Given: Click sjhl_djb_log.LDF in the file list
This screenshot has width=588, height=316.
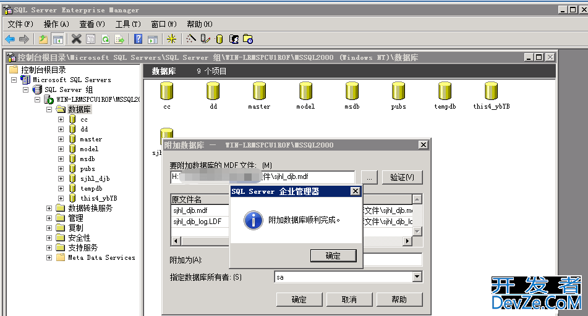Looking at the screenshot, I should click(197, 222).
